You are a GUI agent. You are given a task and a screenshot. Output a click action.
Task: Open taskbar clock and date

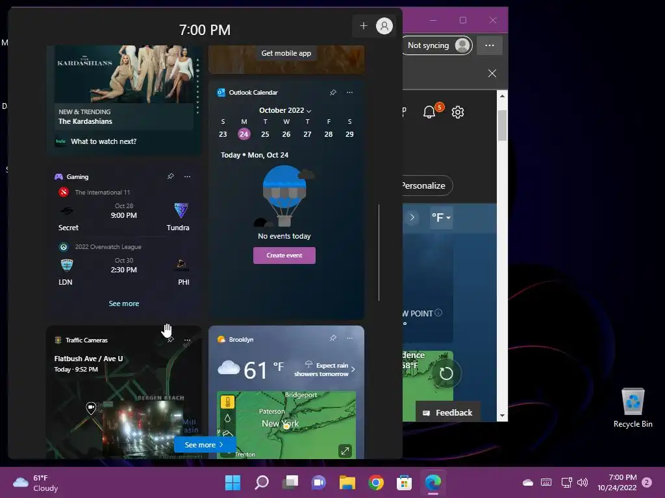(617, 482)
